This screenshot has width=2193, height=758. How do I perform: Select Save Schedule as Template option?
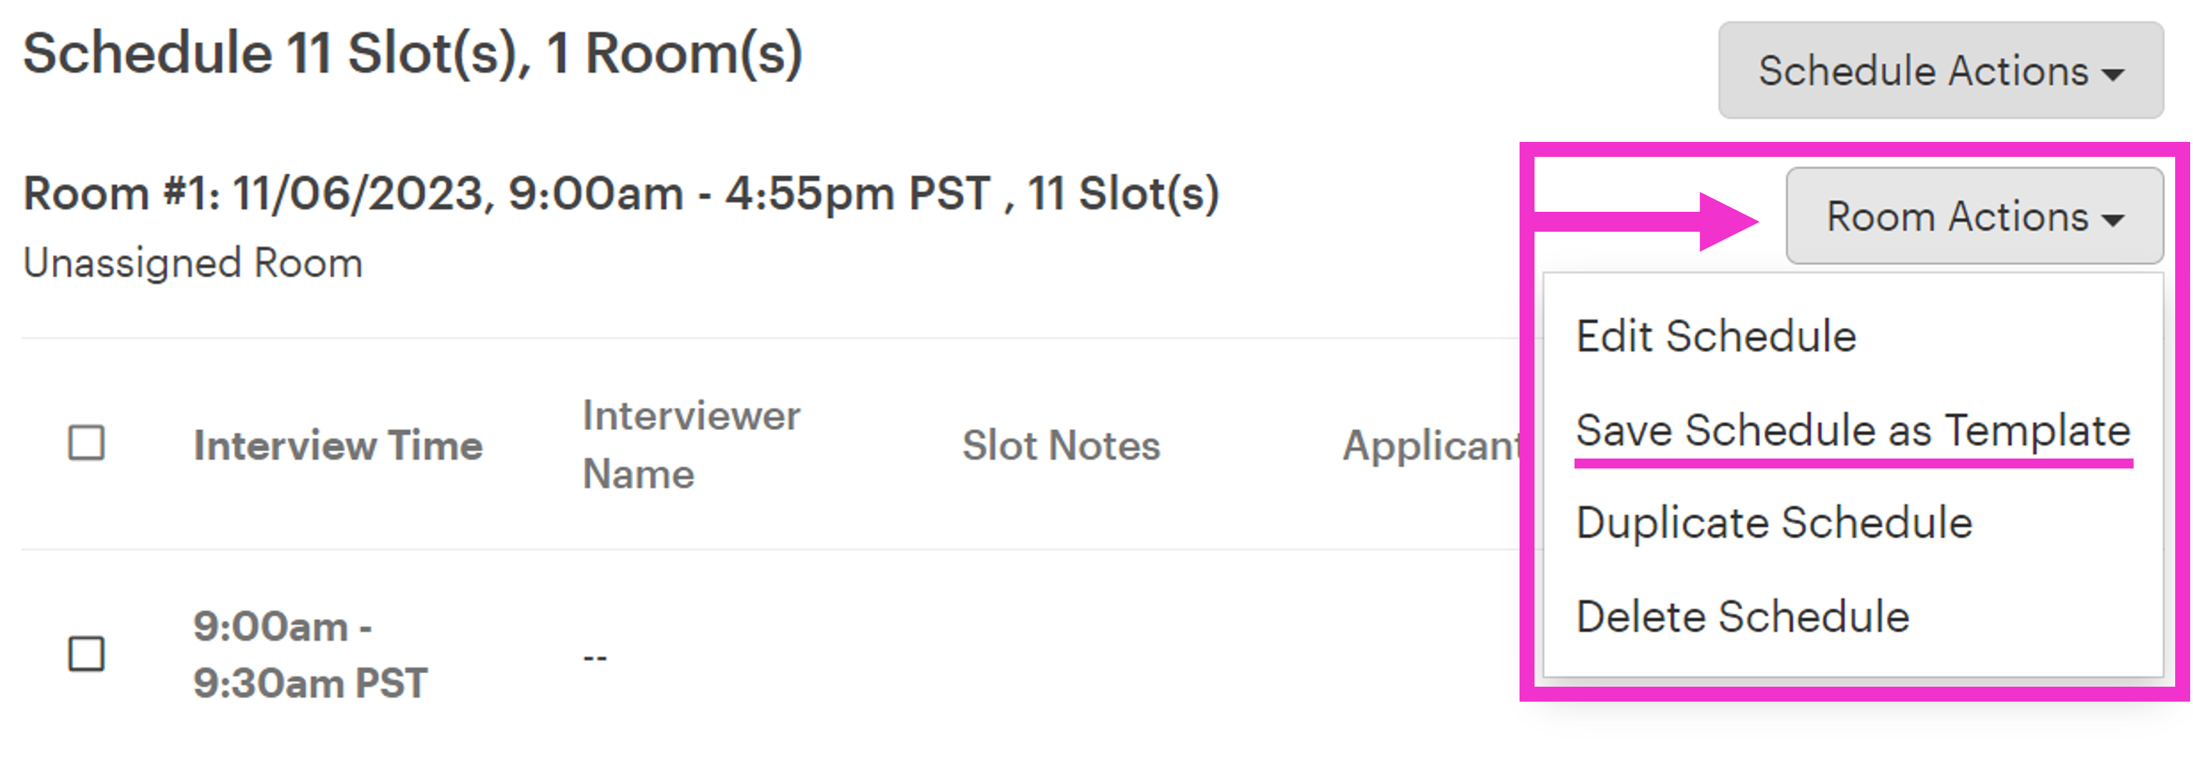[x=1853, y=429]
